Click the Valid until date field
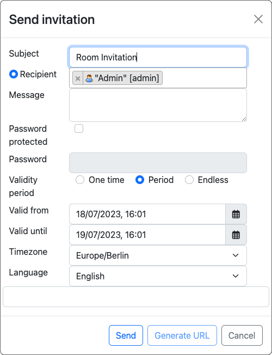The width and height of the screenshot is (272, 355). point(147,235)
